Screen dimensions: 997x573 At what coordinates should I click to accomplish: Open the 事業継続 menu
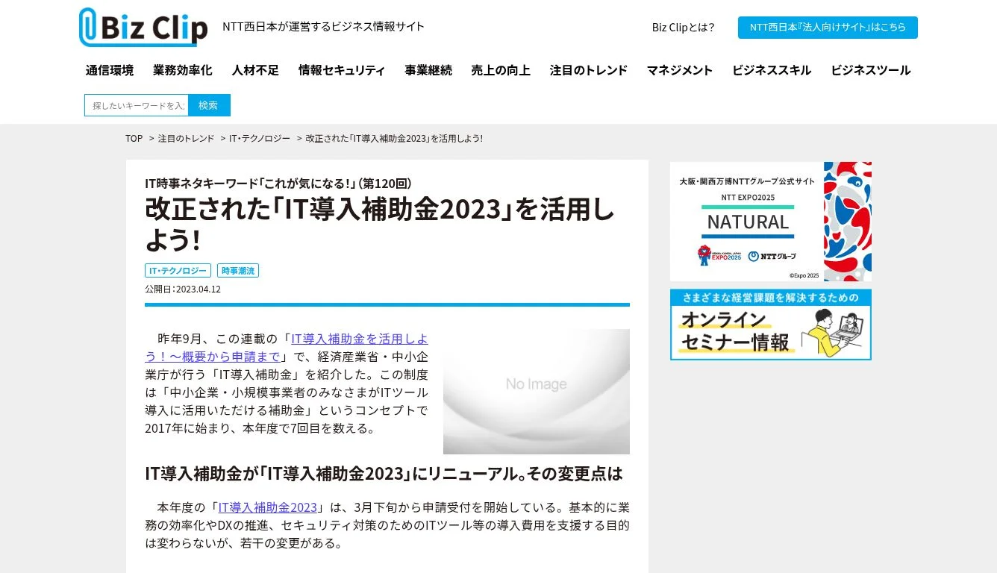coord(428,70)
